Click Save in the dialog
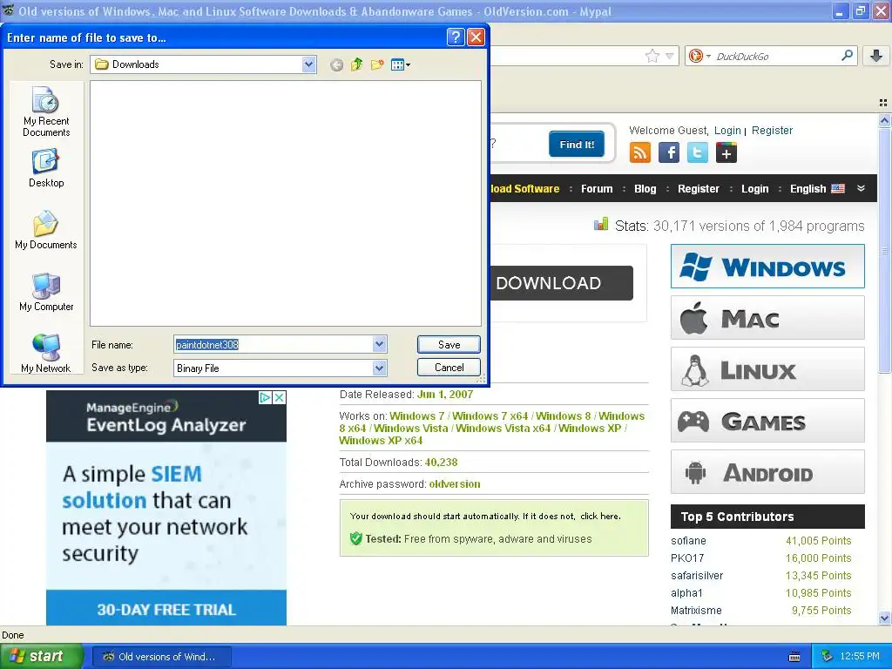Screen dimensions: 892x669 (449, 344)
